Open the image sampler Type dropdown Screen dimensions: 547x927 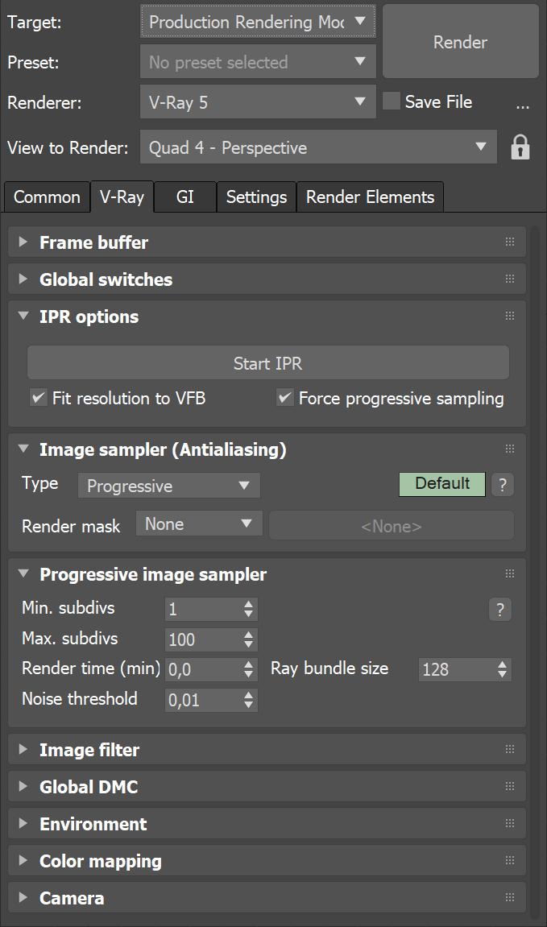click(168, 486)
